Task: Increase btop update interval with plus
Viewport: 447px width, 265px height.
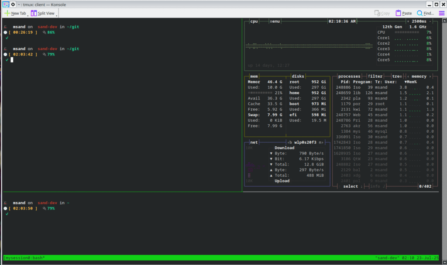Action: [x=408, y=21]
